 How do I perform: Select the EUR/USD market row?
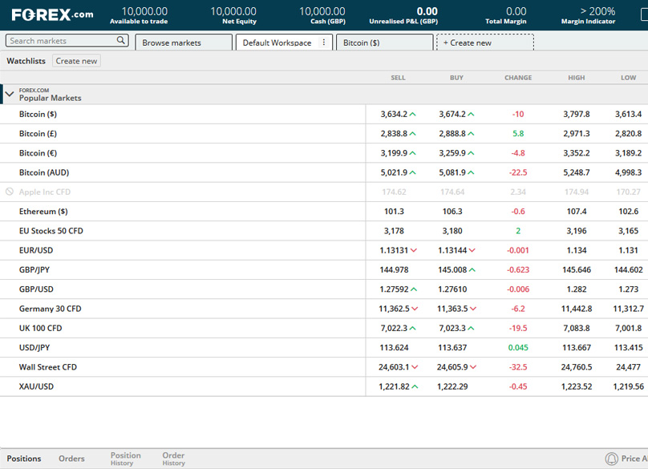(324, 250)
